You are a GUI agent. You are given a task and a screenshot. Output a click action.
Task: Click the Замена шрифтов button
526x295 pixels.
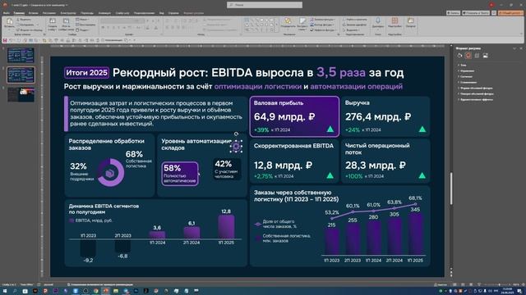(354, 25)
